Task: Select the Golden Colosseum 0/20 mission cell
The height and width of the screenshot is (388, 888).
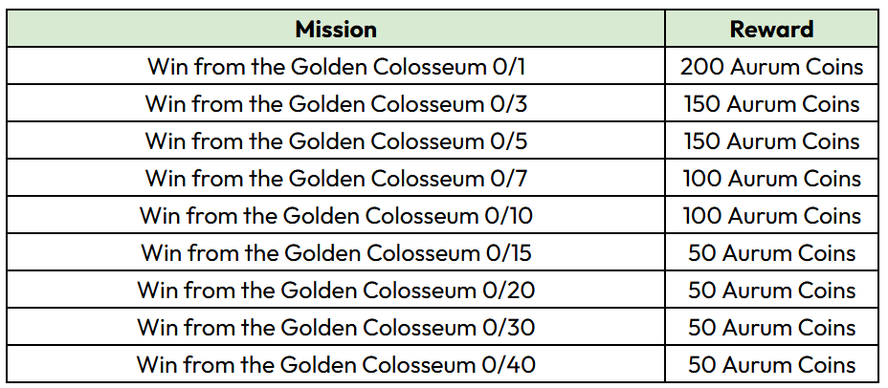Action: (x=336, y=291)
